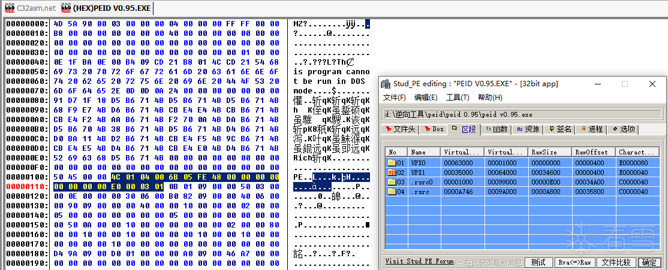Select the C32asm.net tab

click(x=31, y=8)
